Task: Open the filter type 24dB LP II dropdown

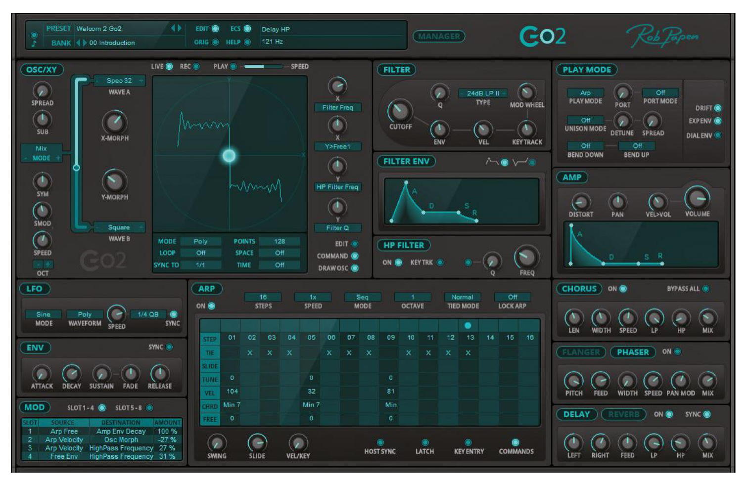Action: coord(483,93)
